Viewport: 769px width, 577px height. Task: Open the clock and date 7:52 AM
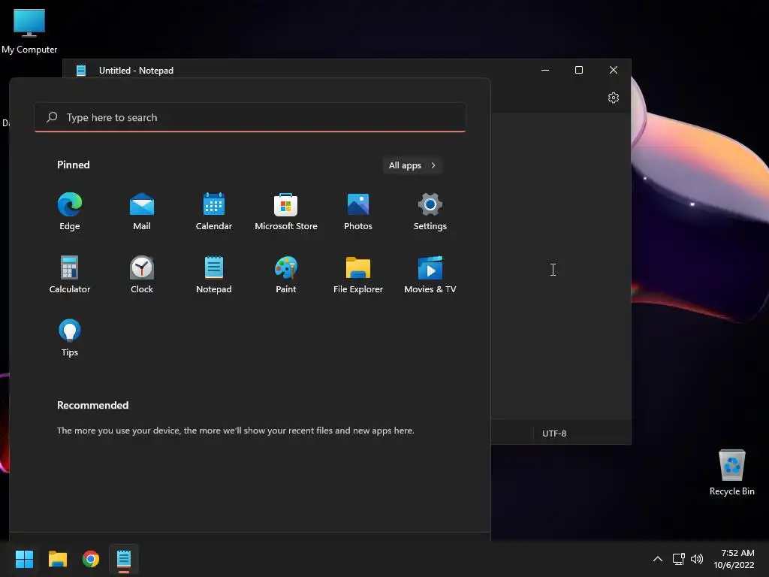(734, 559)
